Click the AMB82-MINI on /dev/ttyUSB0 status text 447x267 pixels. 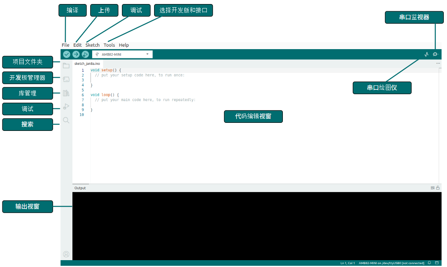[x=391, y=263]
